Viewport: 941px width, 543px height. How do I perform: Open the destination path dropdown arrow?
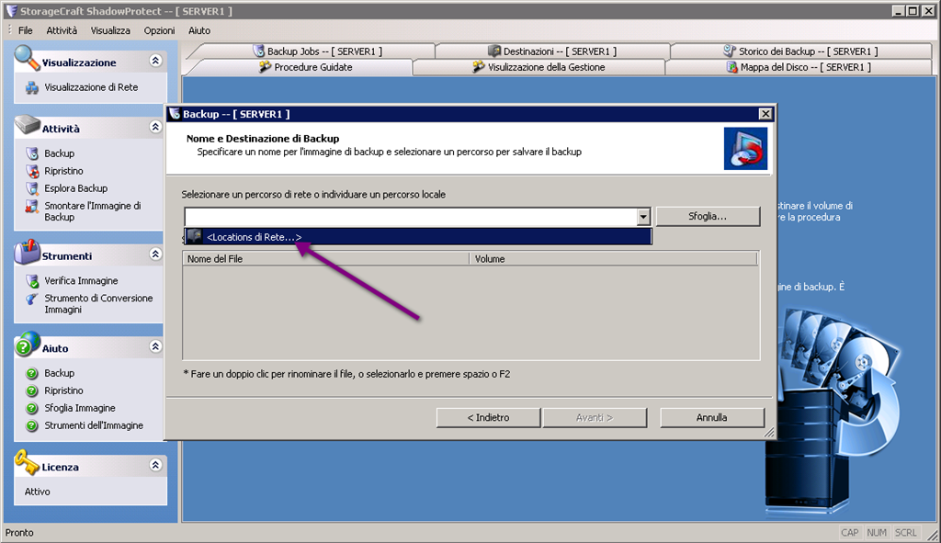coord(643,217)
